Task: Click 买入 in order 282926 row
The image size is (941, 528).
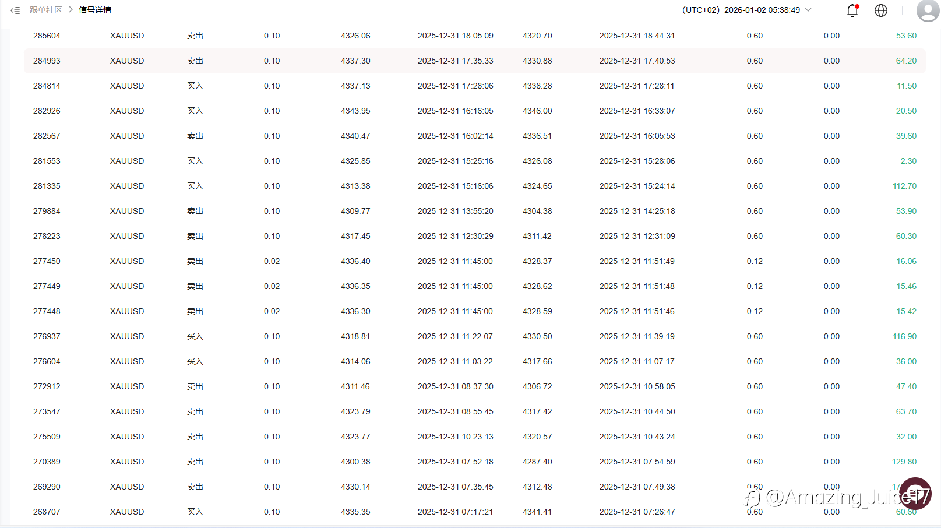Action: coord(195,111)
